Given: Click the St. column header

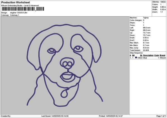Looking at the screenshot, I should click(141, 55).
